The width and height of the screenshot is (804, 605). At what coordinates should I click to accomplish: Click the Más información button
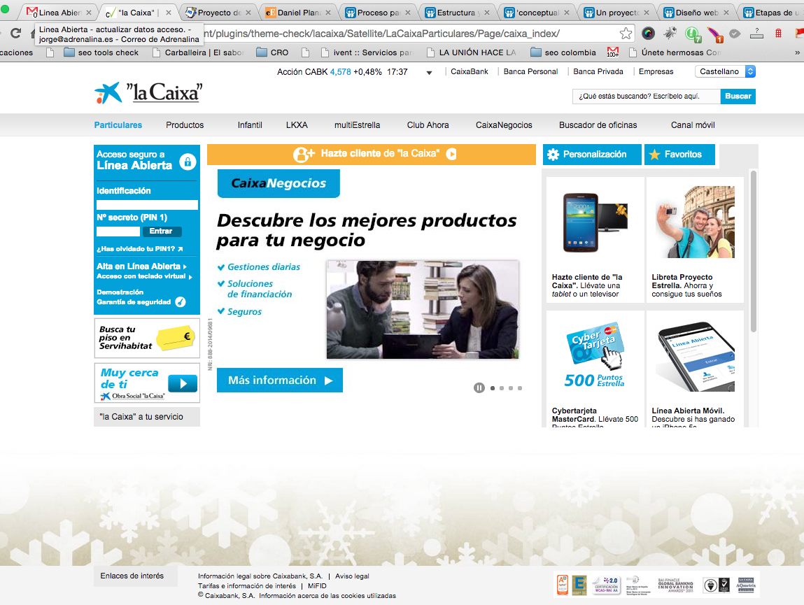click(x=279, y=380)
